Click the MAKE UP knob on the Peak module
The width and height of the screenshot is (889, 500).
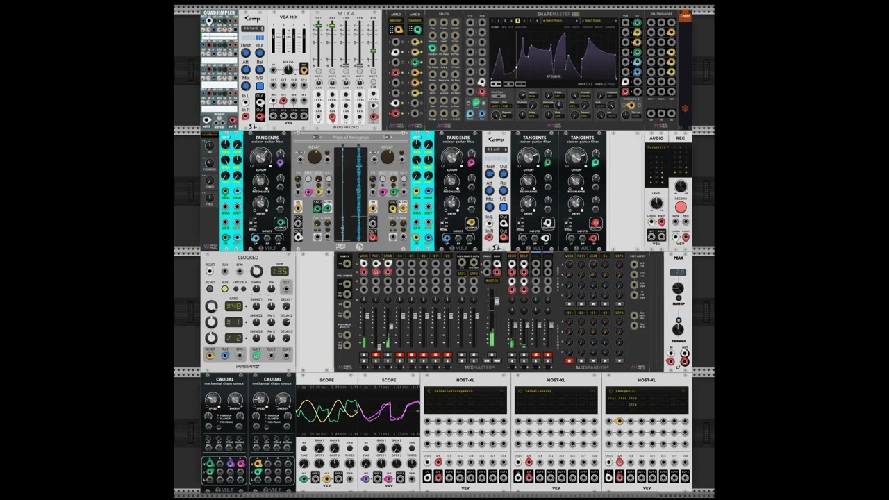678,288
